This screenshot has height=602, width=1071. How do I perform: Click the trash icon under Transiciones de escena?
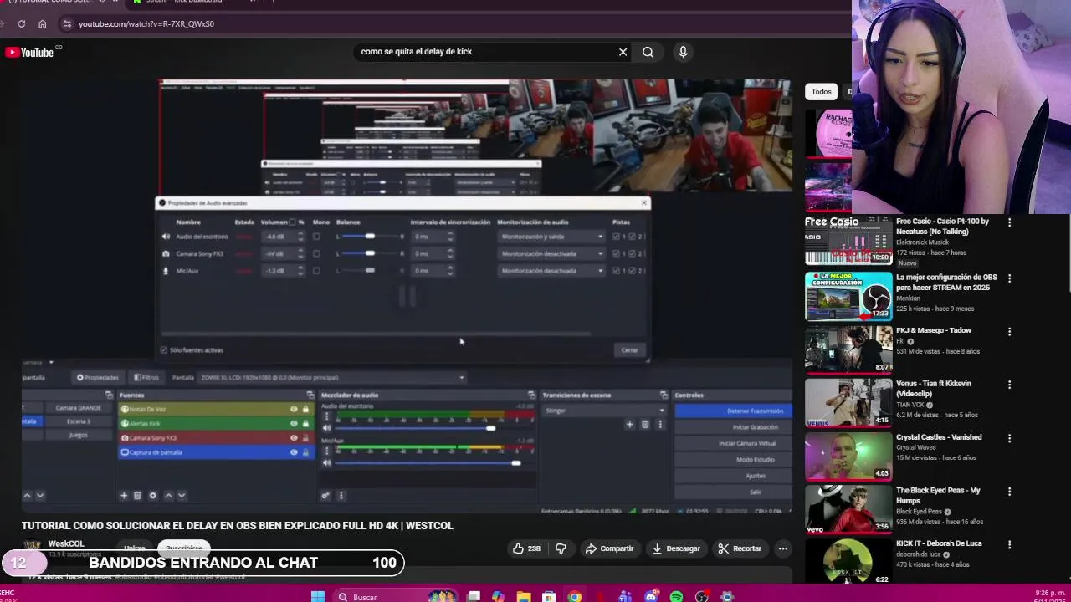(644, 425)
